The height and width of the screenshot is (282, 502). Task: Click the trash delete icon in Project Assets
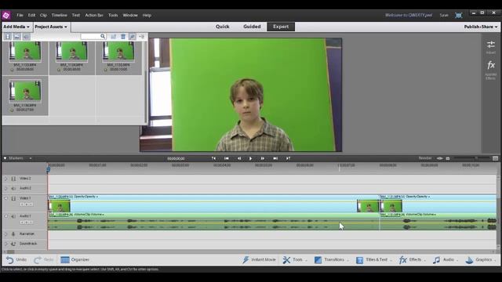tap(123, 37)
